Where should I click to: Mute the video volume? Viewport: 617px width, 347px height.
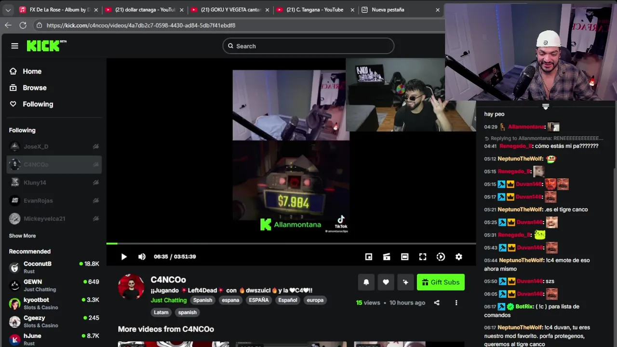click(x=142, y=257)
